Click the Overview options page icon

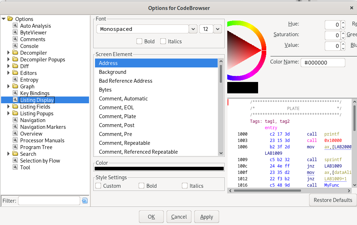click(15, 133)
